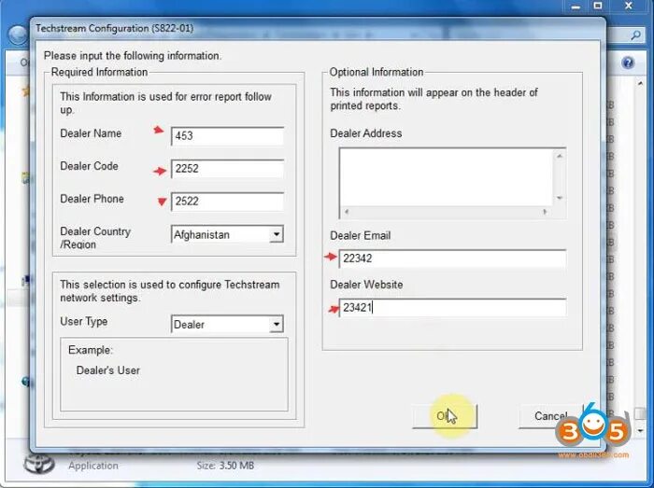Click the Dealer Website field containing 23421
This screenshot has width=654, height=488.
(x=452, y=308)
